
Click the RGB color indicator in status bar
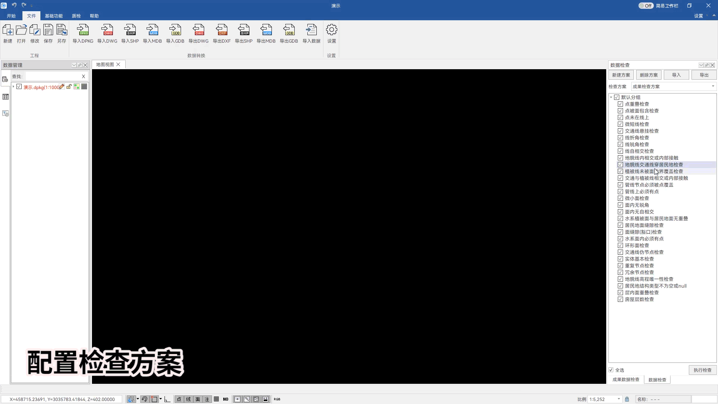point(277,399)
